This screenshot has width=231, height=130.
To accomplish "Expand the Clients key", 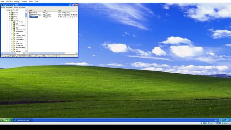I will tap(9, 16).
